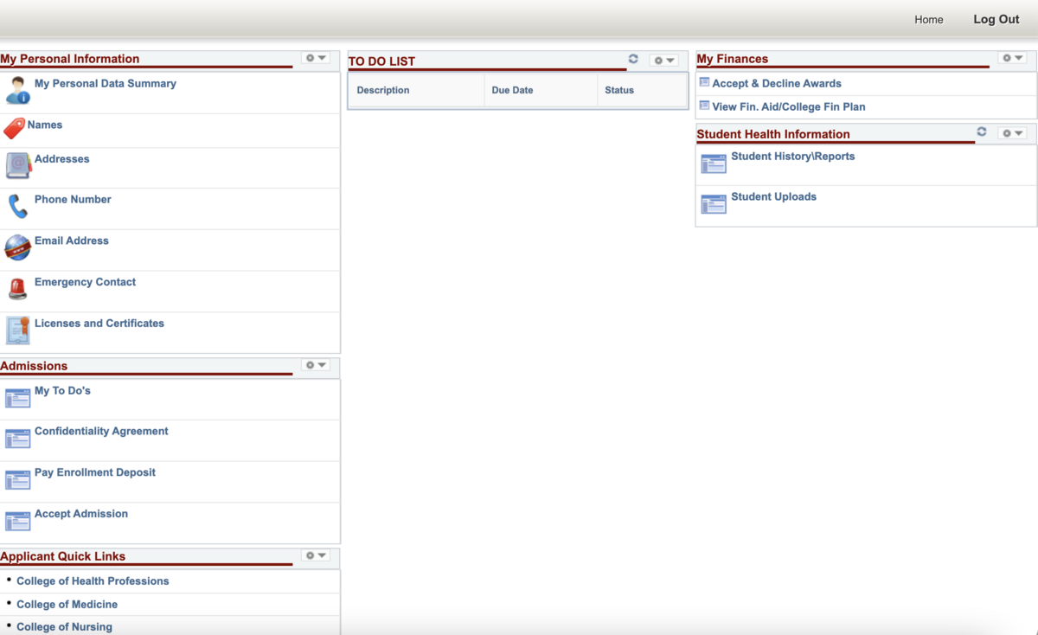Go to Home in the top bar
The image size is (1038, 635).
point(928,19)
